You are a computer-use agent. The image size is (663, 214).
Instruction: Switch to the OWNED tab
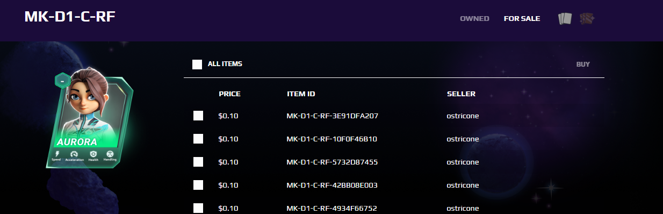tap(474, 19)
